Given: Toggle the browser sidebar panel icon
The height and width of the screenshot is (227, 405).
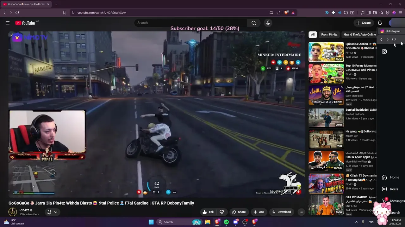Looking at the screenshot, I should click(x=369, y=13).
